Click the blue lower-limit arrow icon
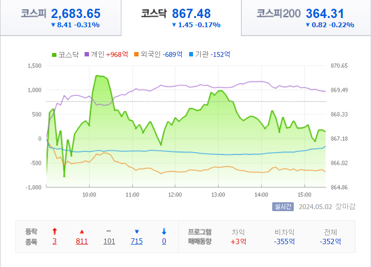The image size is (371, 267). pos(164,231)
